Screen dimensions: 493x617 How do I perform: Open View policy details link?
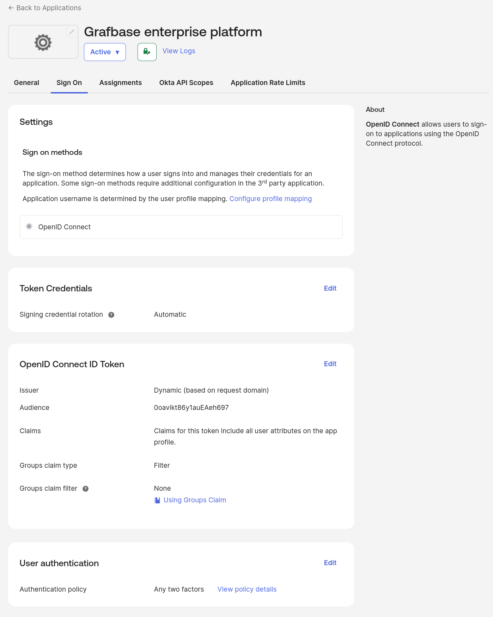point(247,589)
